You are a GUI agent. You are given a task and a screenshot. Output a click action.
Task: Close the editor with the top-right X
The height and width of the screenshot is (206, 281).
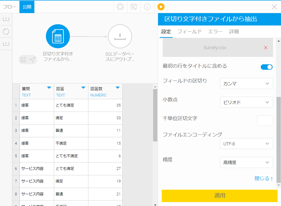pyautogui.click(x=274, y=7)
